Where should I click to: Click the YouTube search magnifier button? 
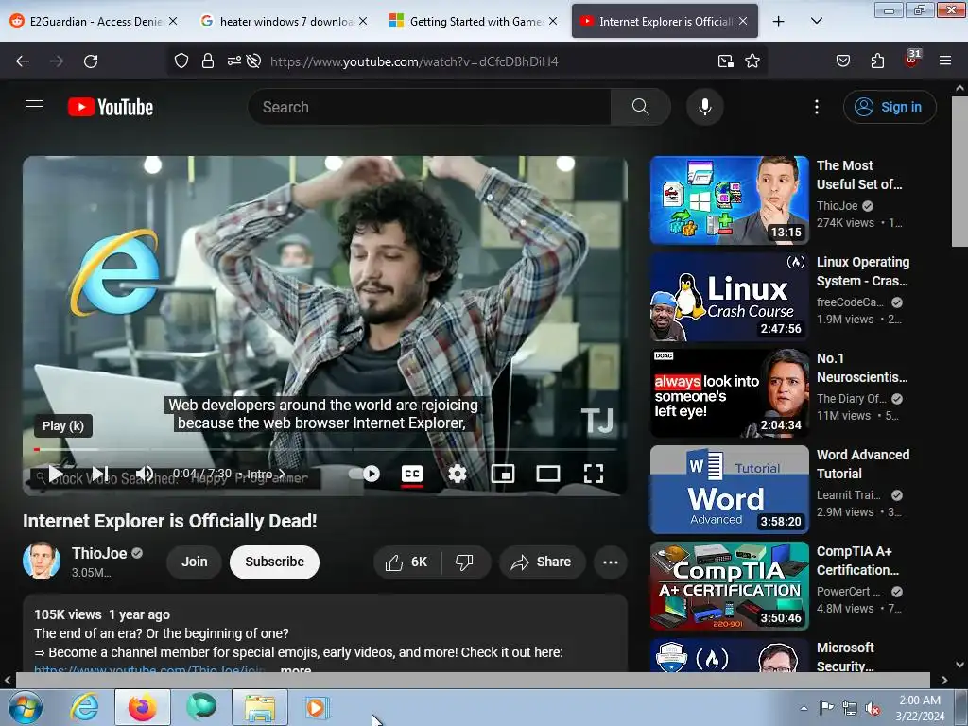640,107
